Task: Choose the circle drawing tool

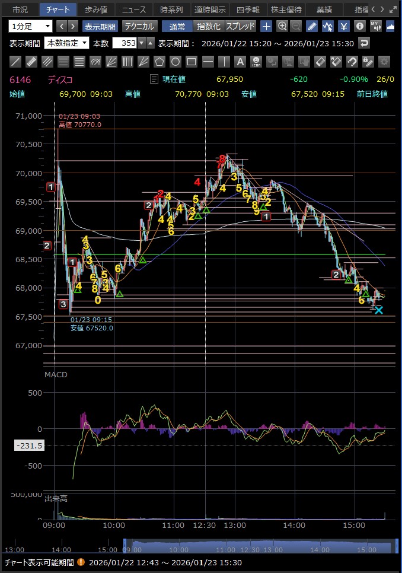Action: [x=176, y=62]
